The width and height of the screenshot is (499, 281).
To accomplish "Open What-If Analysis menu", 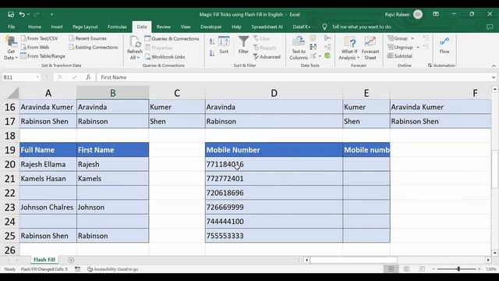I will point(349,48).
